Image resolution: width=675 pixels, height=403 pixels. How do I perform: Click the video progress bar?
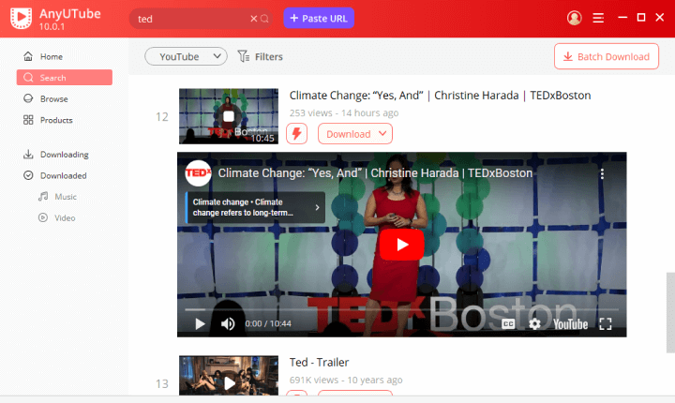(x=401, y=309)
